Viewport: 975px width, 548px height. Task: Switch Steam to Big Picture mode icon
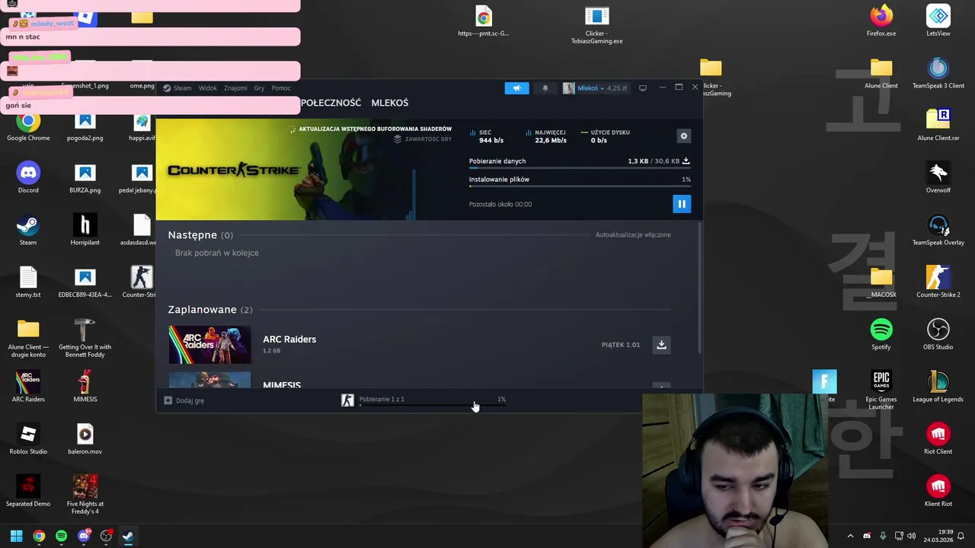pos(643,88)
